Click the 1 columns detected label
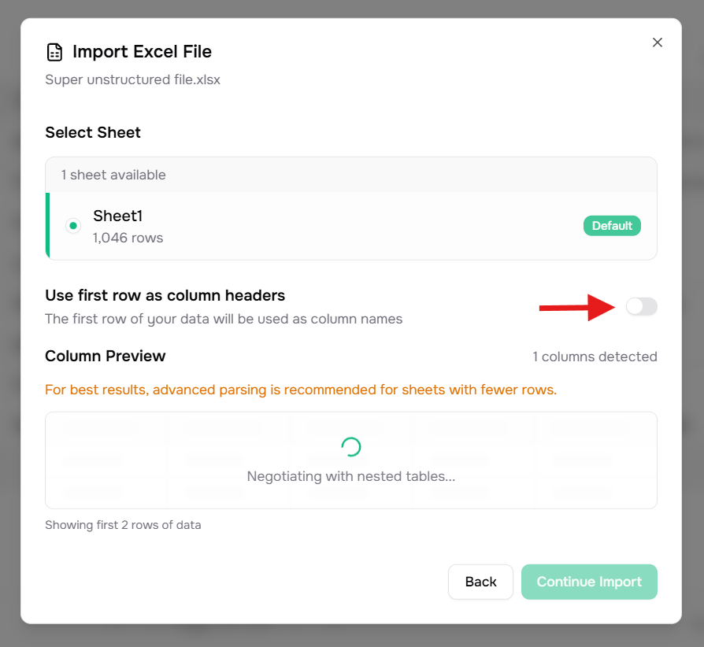 595,357
